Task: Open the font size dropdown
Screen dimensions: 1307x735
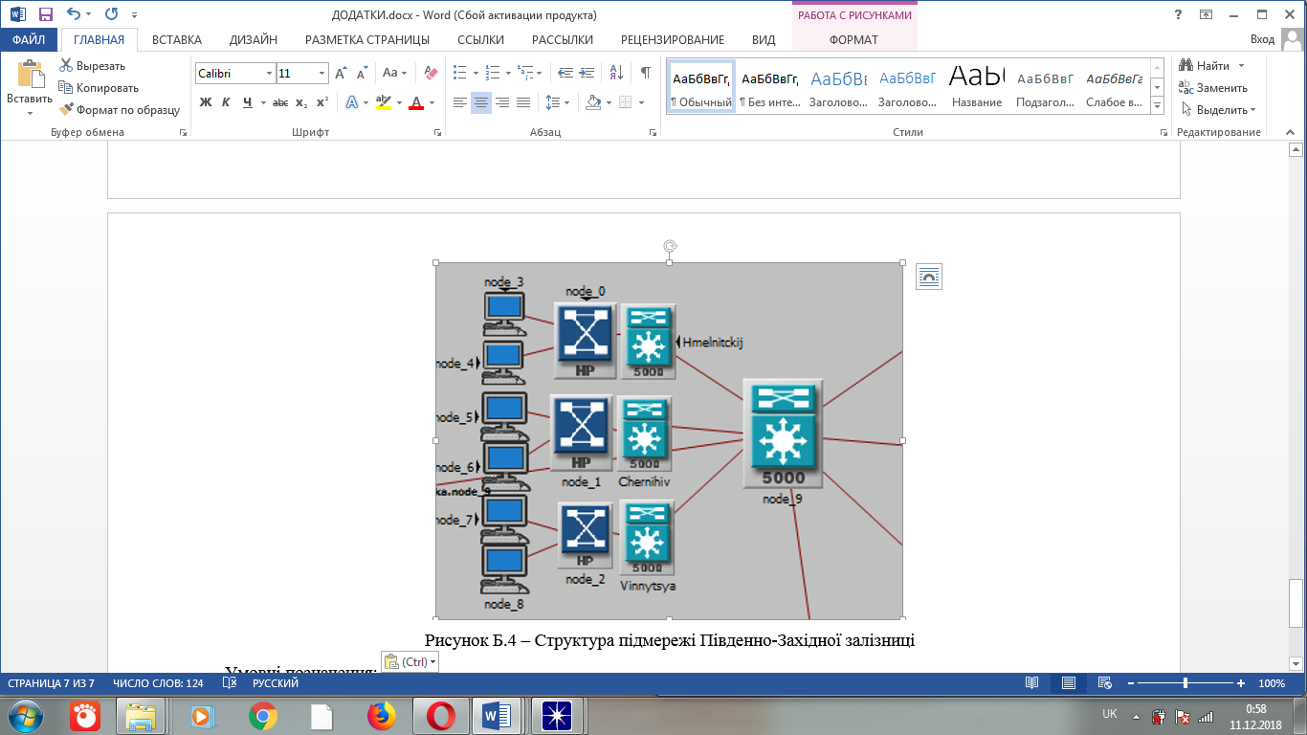Action: [321, 74]
